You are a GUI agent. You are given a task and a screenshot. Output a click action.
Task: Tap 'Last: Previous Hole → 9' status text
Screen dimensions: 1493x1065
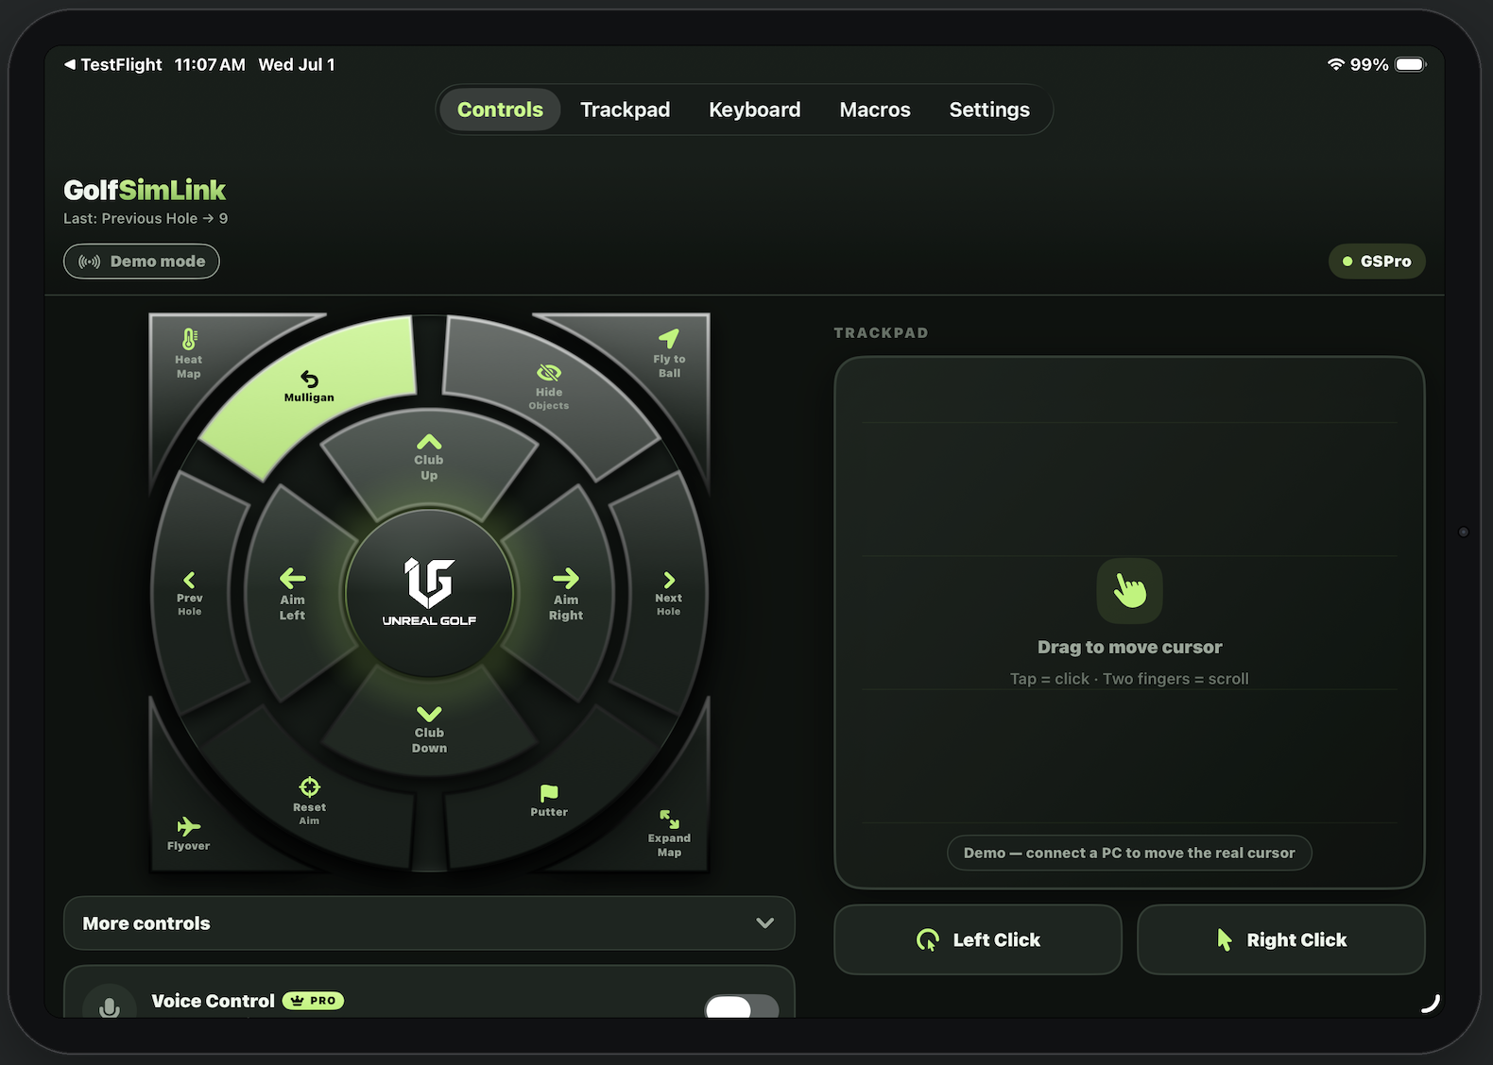pos(146,218)
